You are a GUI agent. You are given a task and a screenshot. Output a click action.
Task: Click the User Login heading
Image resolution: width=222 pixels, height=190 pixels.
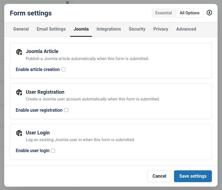click(38, 133)
